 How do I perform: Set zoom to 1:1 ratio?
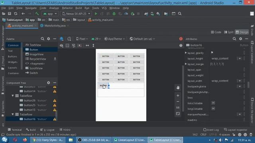pos(178,108)
